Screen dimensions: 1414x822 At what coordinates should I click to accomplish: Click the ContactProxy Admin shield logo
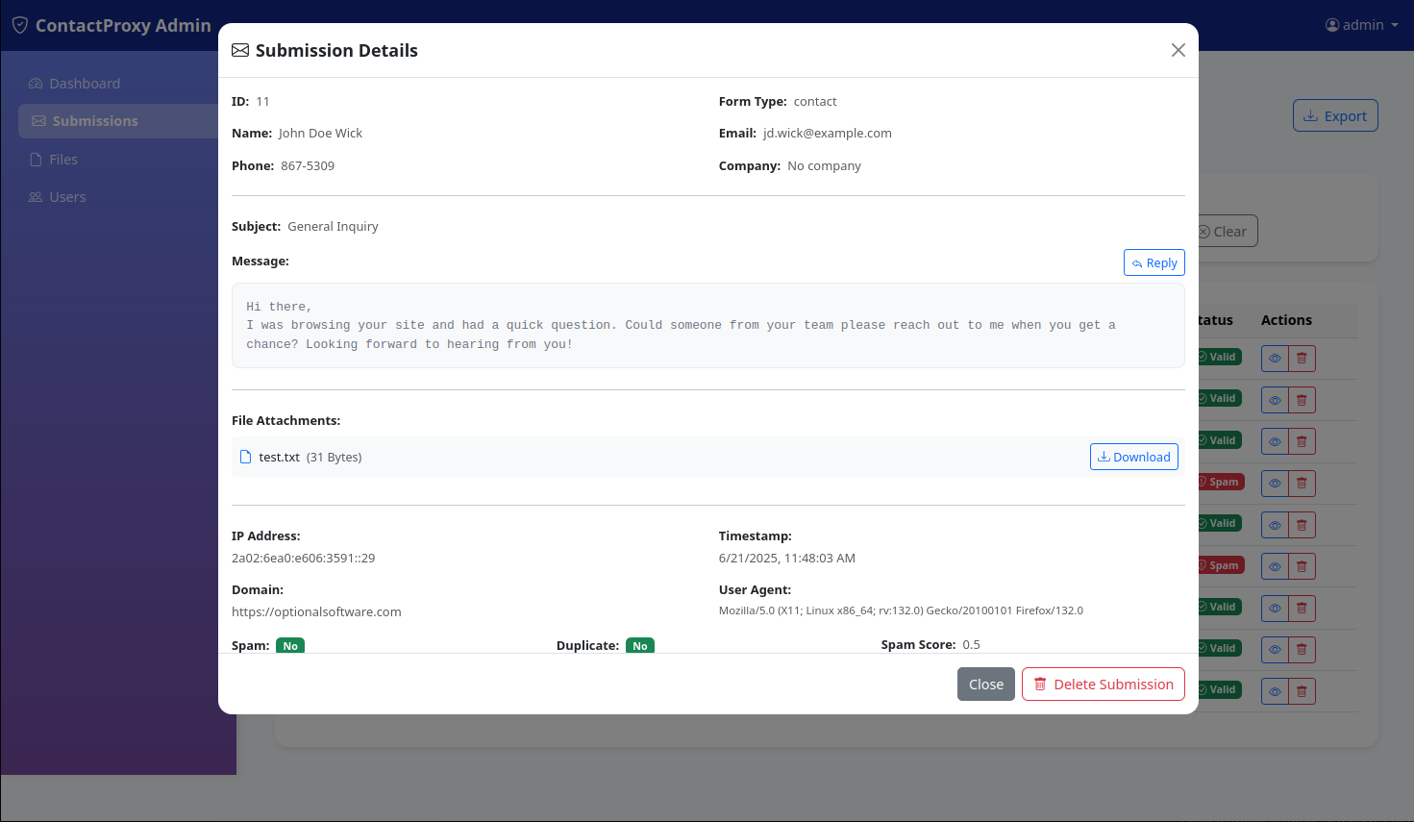(x=19, y=25)
